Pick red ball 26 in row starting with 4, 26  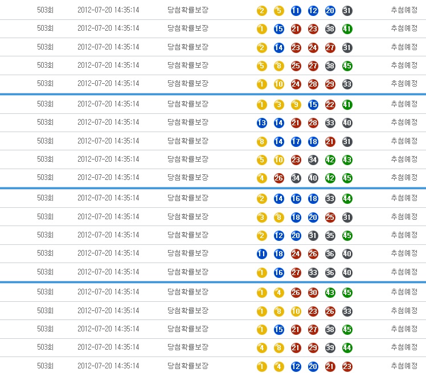[278, 178]
